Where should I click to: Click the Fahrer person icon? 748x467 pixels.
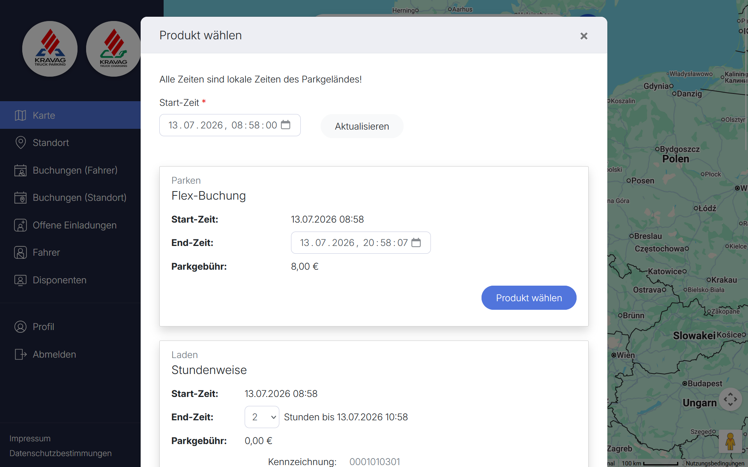pos(20,252)
